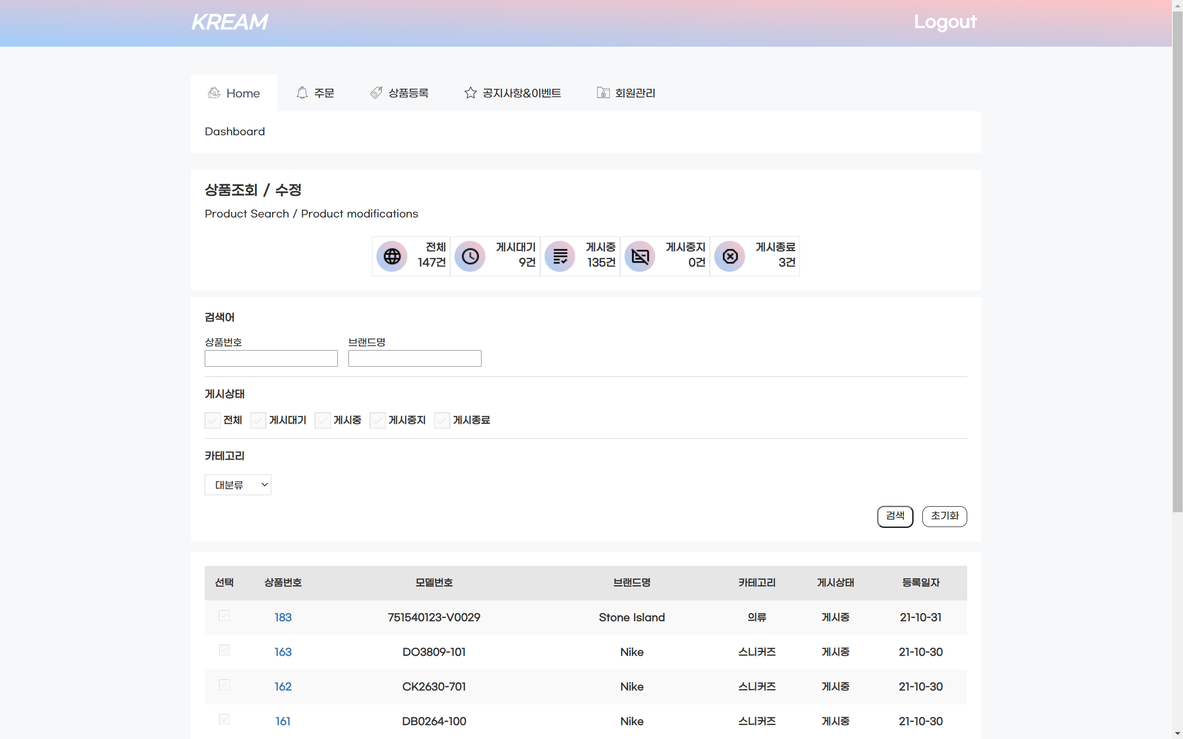Uncheck the 게시종료 status checkbox
This screenshot has width=1183, height=739.
[x=442, y=420]
